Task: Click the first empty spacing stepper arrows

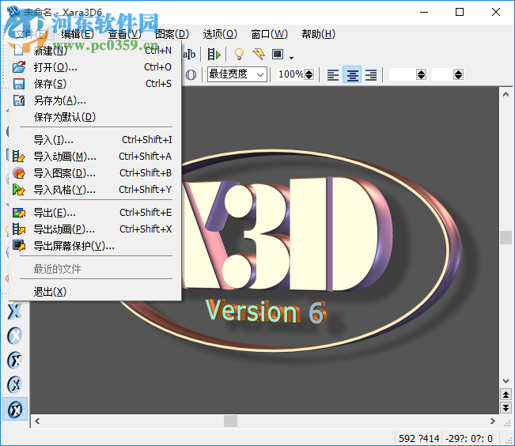Action: click(422, 74)
